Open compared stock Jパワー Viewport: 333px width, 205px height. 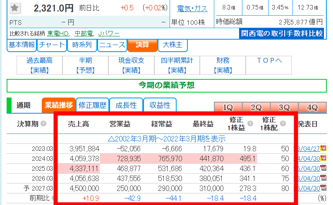[109, 33]
